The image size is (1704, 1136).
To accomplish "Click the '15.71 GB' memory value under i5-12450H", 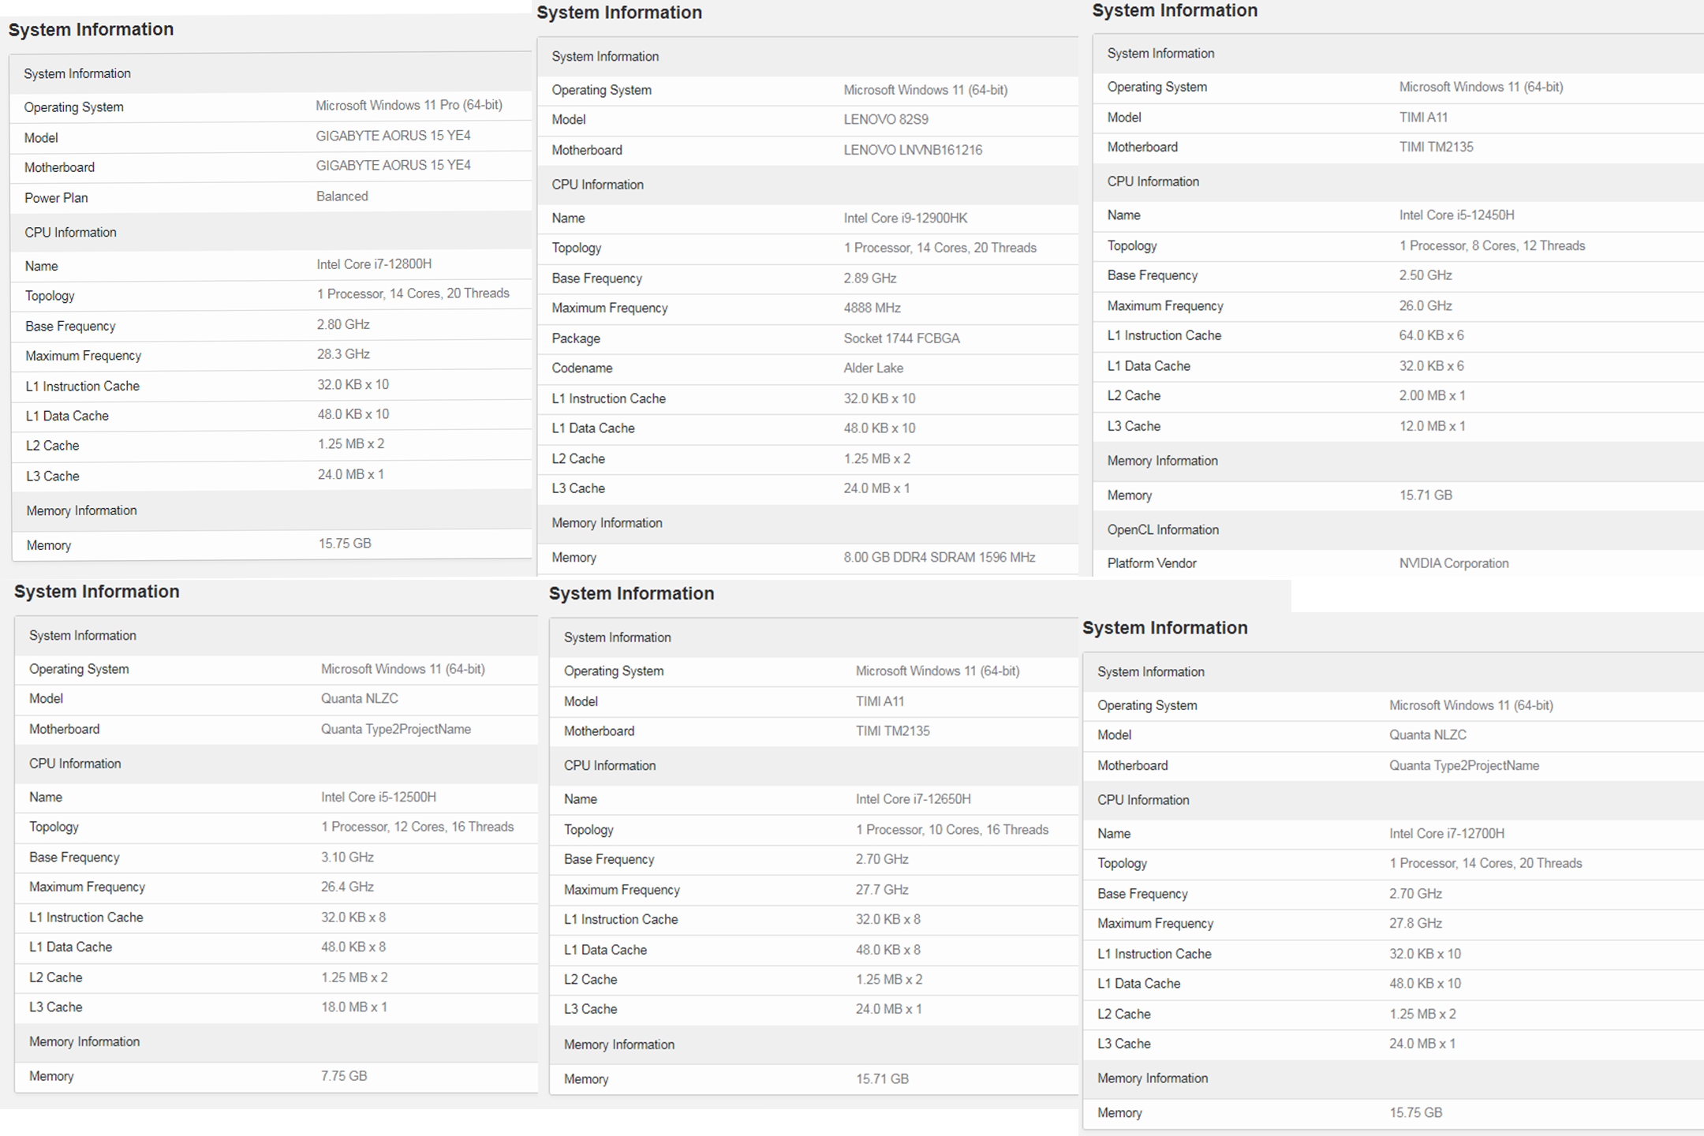I will (x=1426, y=495).
